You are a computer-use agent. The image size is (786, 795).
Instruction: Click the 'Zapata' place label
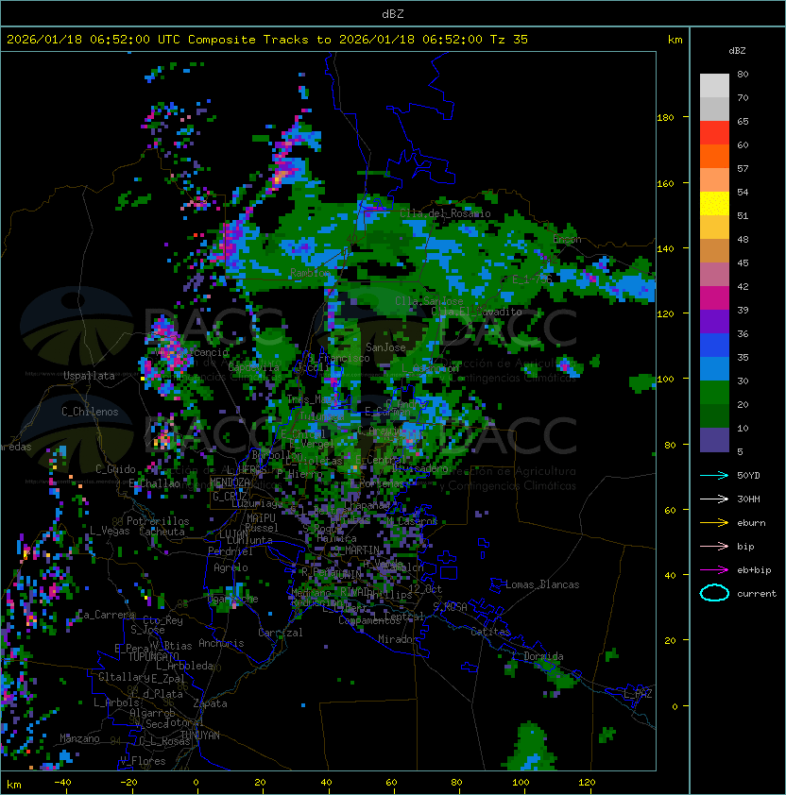(210, 703)
